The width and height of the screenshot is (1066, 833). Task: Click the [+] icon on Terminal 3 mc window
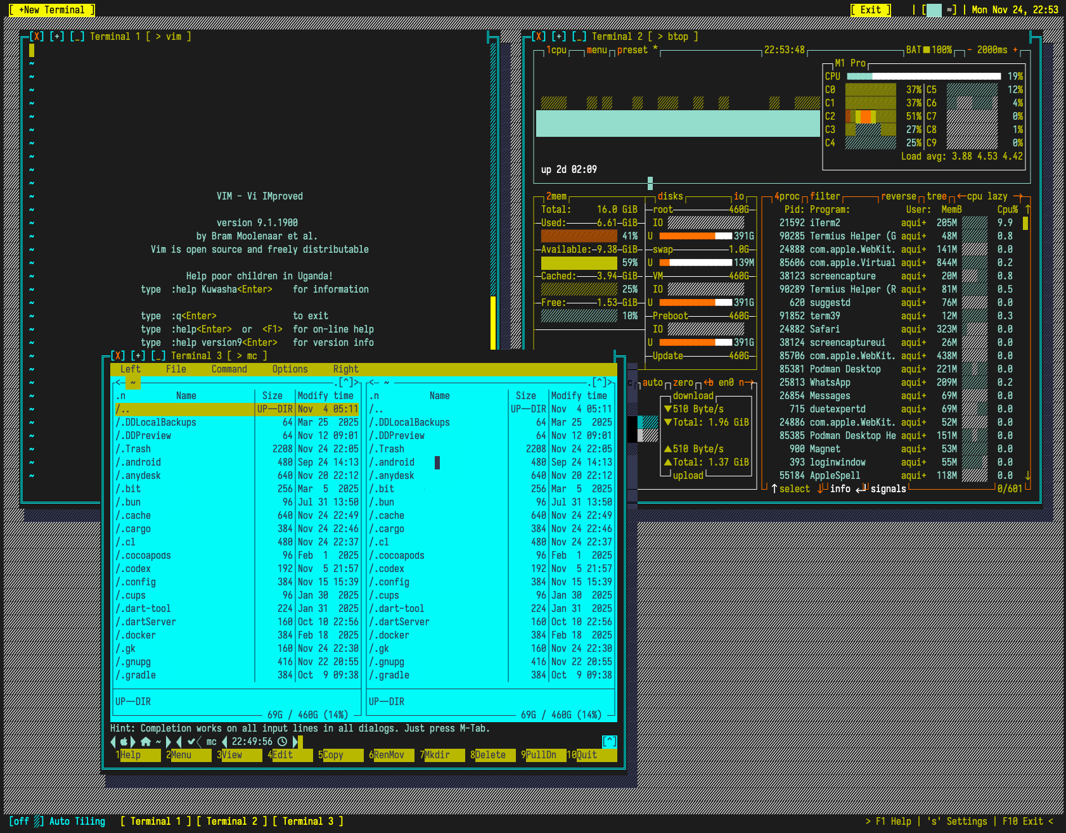click(138, 356)
